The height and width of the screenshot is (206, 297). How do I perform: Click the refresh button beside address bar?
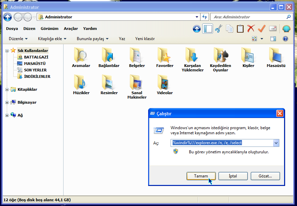pyautogui.click(x=205, y=17)
